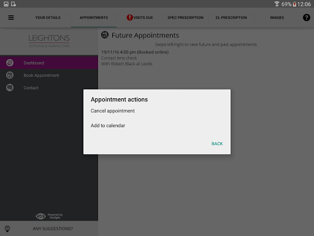Open the help question mark icon
314x236 pixels.
click(307, 18)
